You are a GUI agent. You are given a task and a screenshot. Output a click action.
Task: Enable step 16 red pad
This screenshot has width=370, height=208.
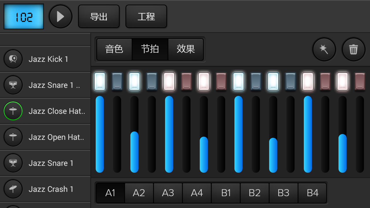[360, 81]
